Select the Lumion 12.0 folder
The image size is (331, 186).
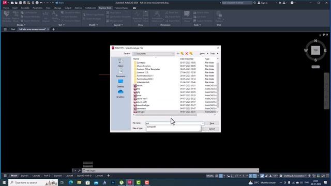[x=143, y=72]
